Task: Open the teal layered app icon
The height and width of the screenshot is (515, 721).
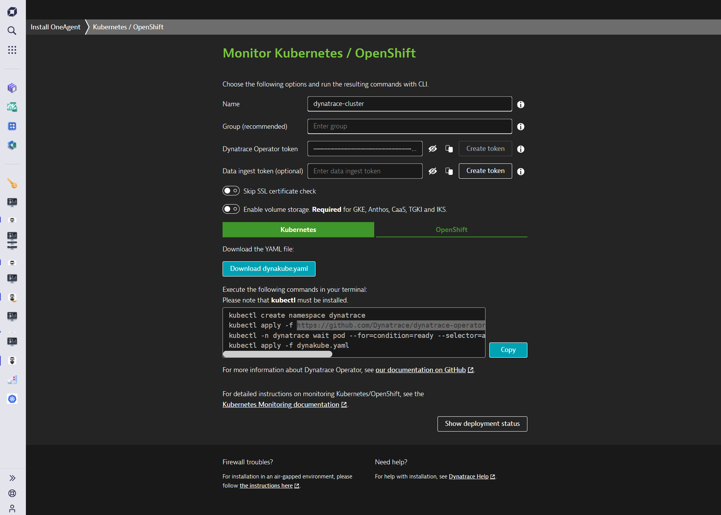Action: pyautogui.click(x=12, y=145)
